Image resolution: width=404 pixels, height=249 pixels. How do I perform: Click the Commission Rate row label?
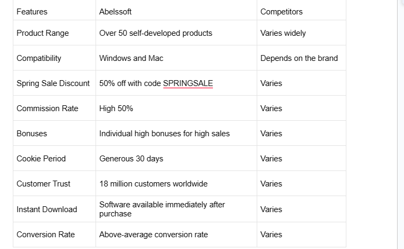pos(54,108)
